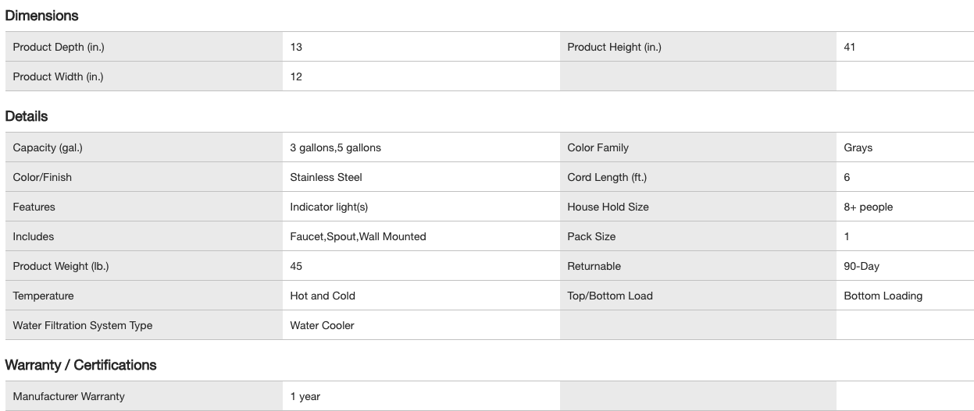Click the Details section heading
This screenshot has height=411, width=974.
[x=27, y=116]
